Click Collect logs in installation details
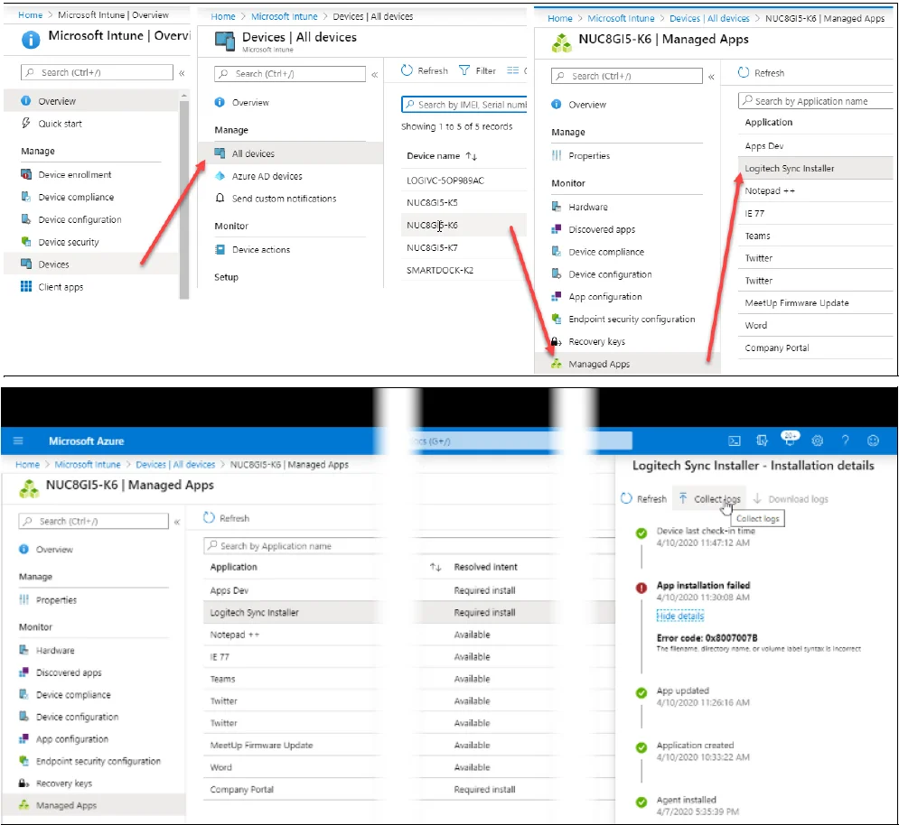The image size is (899, 825). (710, 499)
